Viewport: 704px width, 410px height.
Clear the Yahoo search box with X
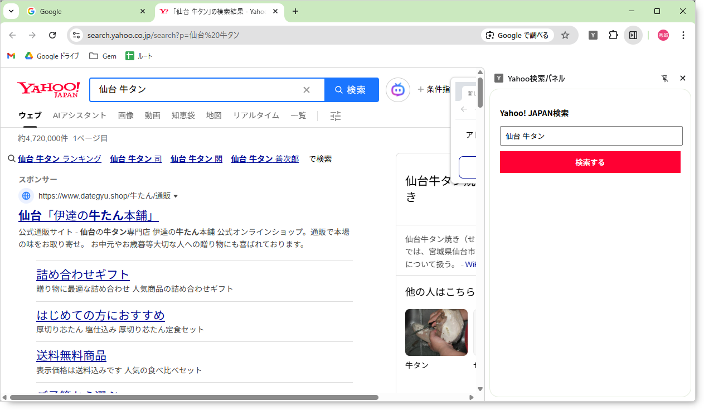(307, 90)
